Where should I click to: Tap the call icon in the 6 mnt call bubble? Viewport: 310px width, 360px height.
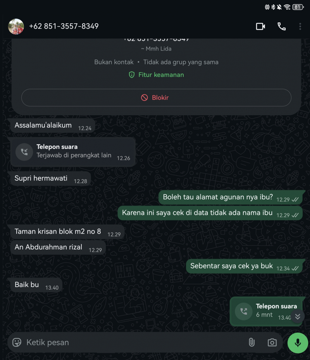coord(244,311)
